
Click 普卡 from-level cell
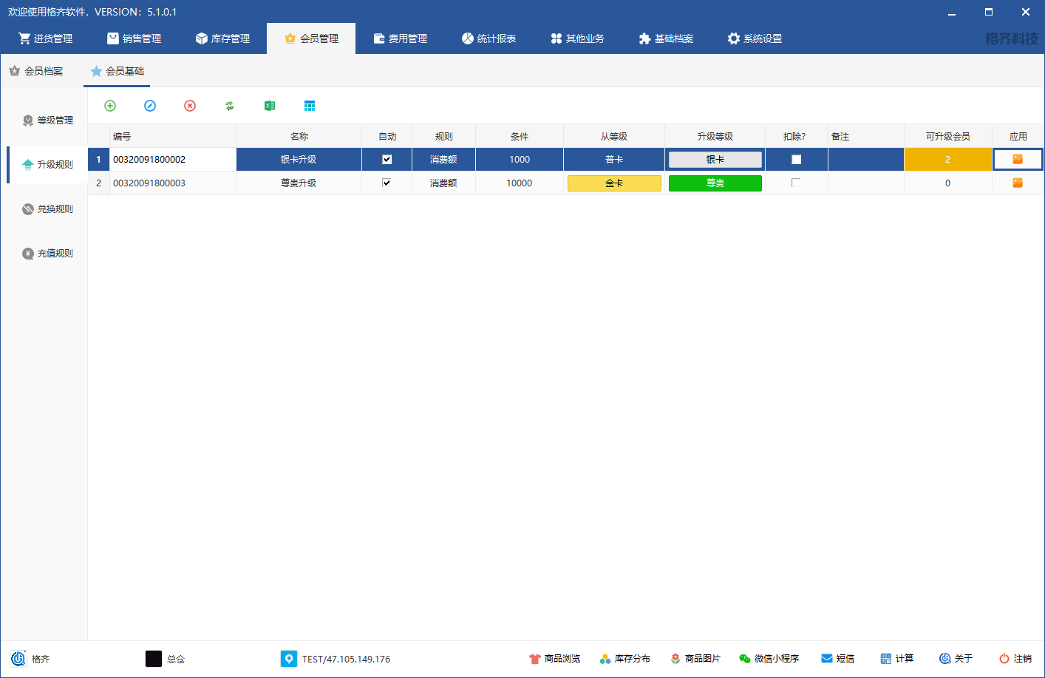614,159
